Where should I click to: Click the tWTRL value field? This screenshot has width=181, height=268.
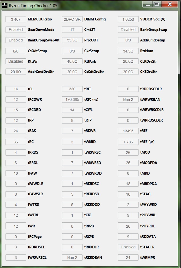16,215
